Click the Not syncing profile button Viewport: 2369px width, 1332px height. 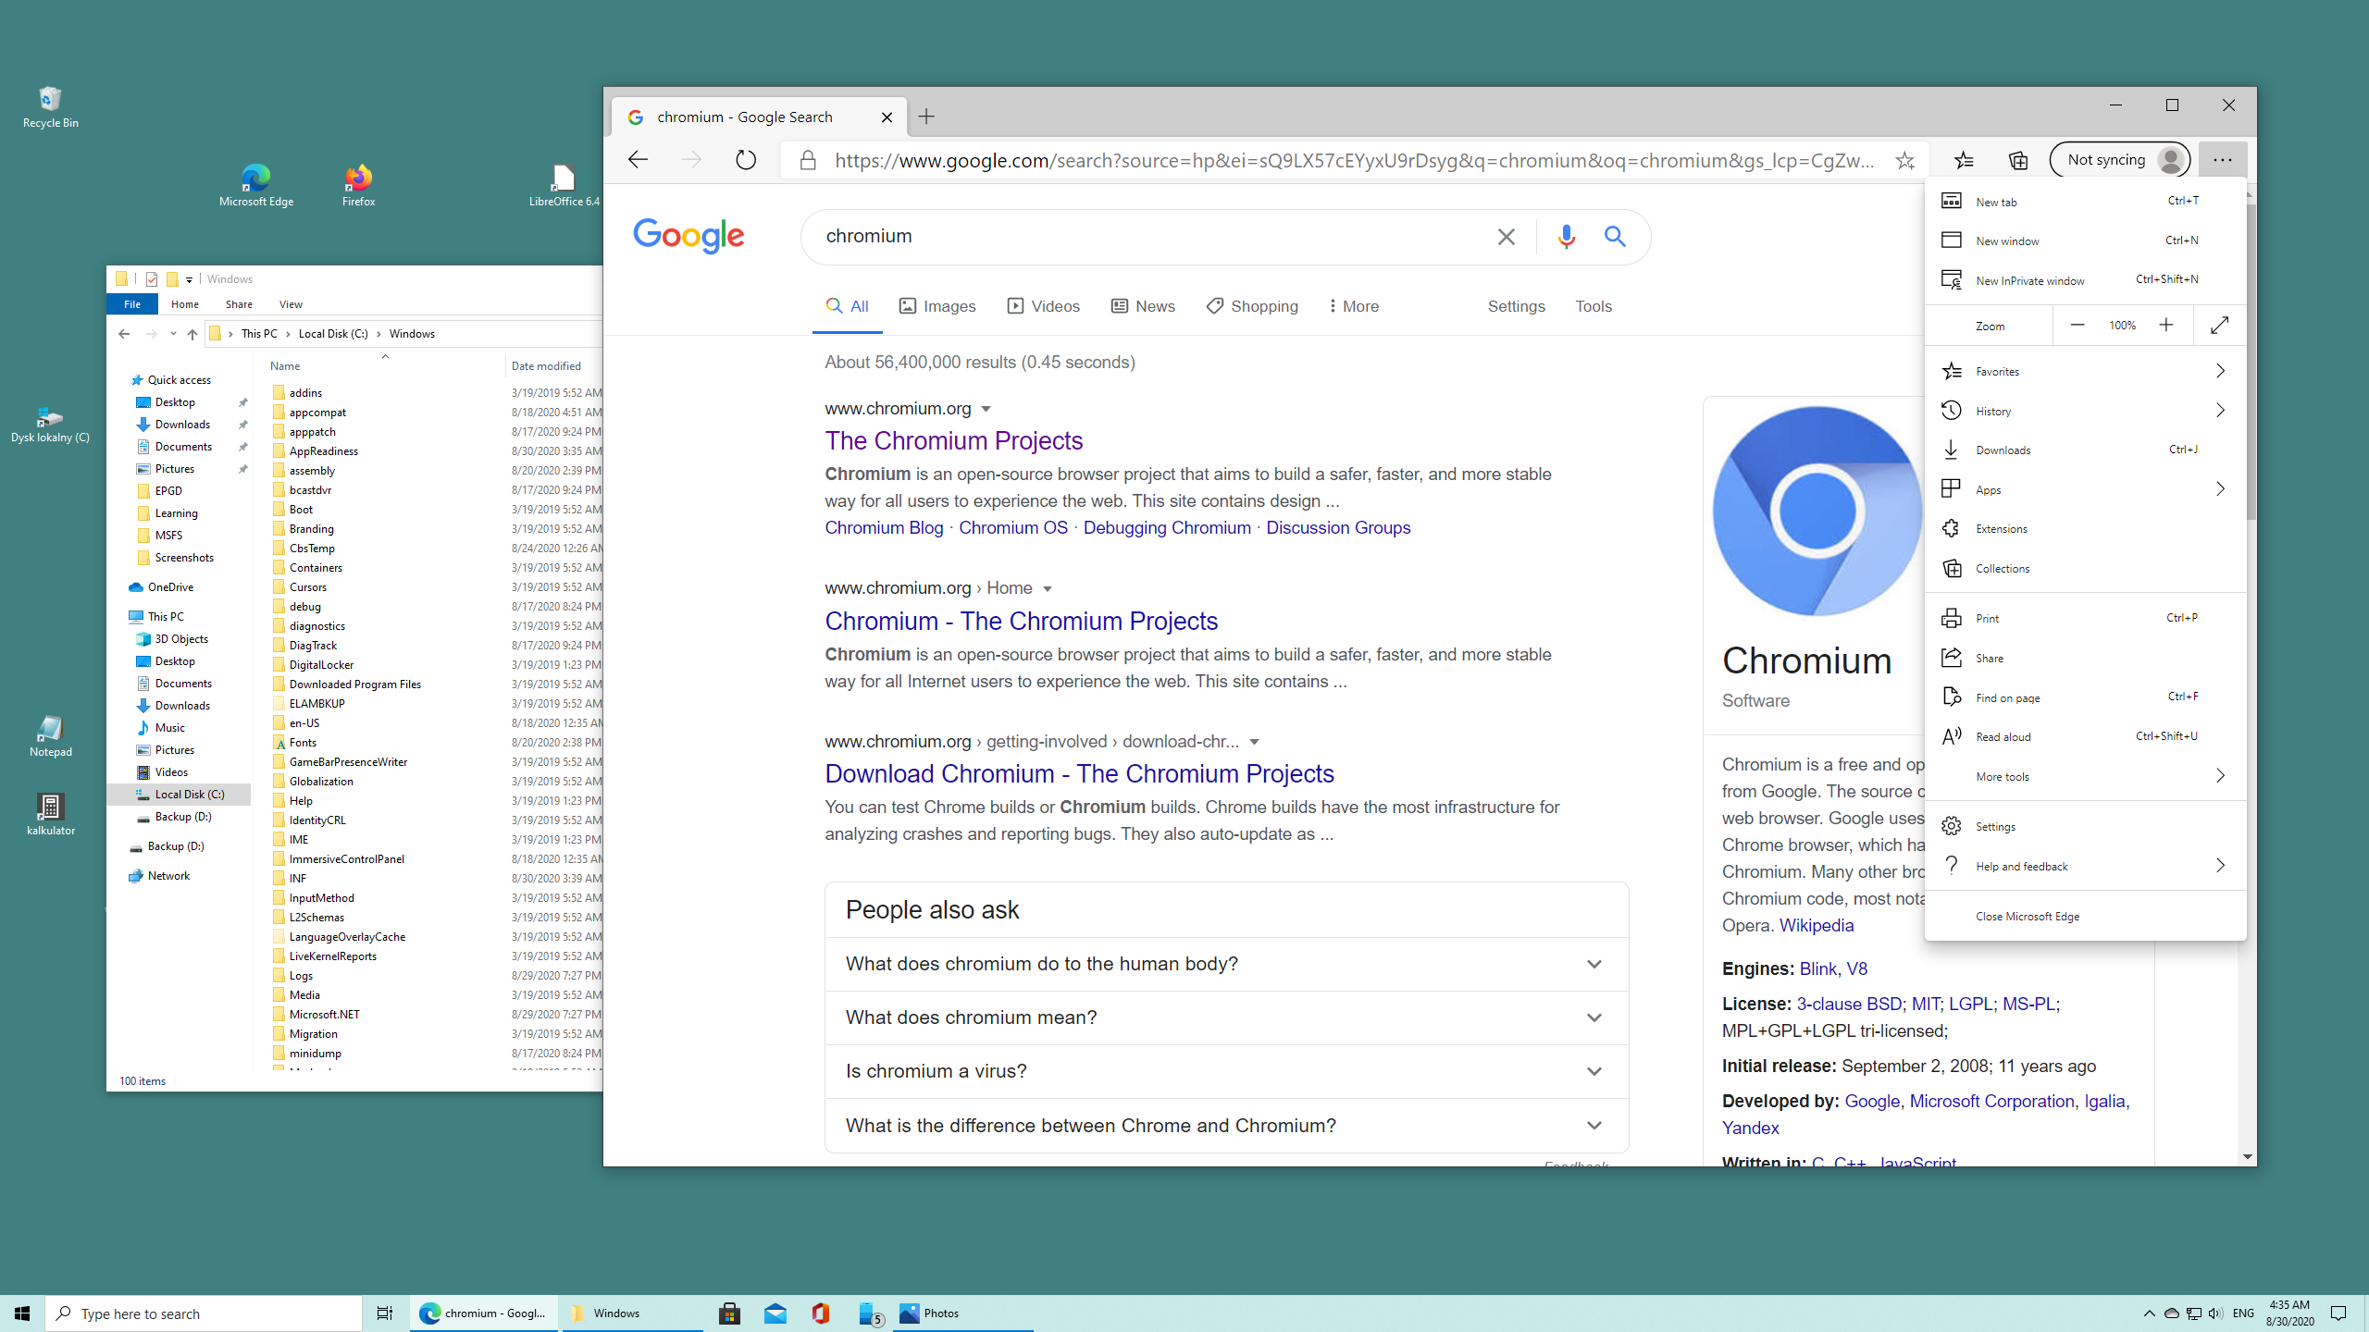pos(2119,160)
